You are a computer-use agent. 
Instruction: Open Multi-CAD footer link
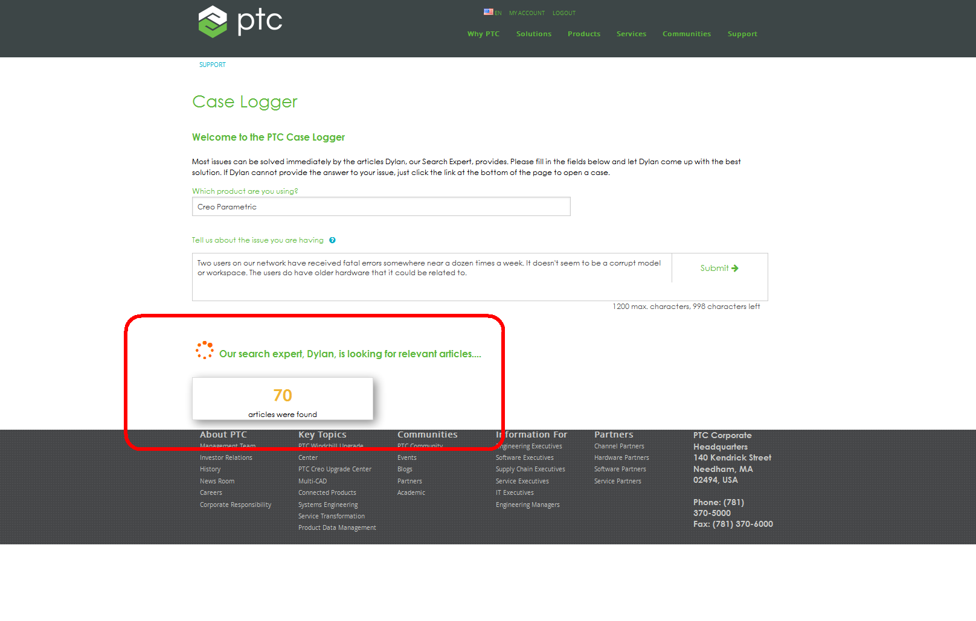click(312, 481)
